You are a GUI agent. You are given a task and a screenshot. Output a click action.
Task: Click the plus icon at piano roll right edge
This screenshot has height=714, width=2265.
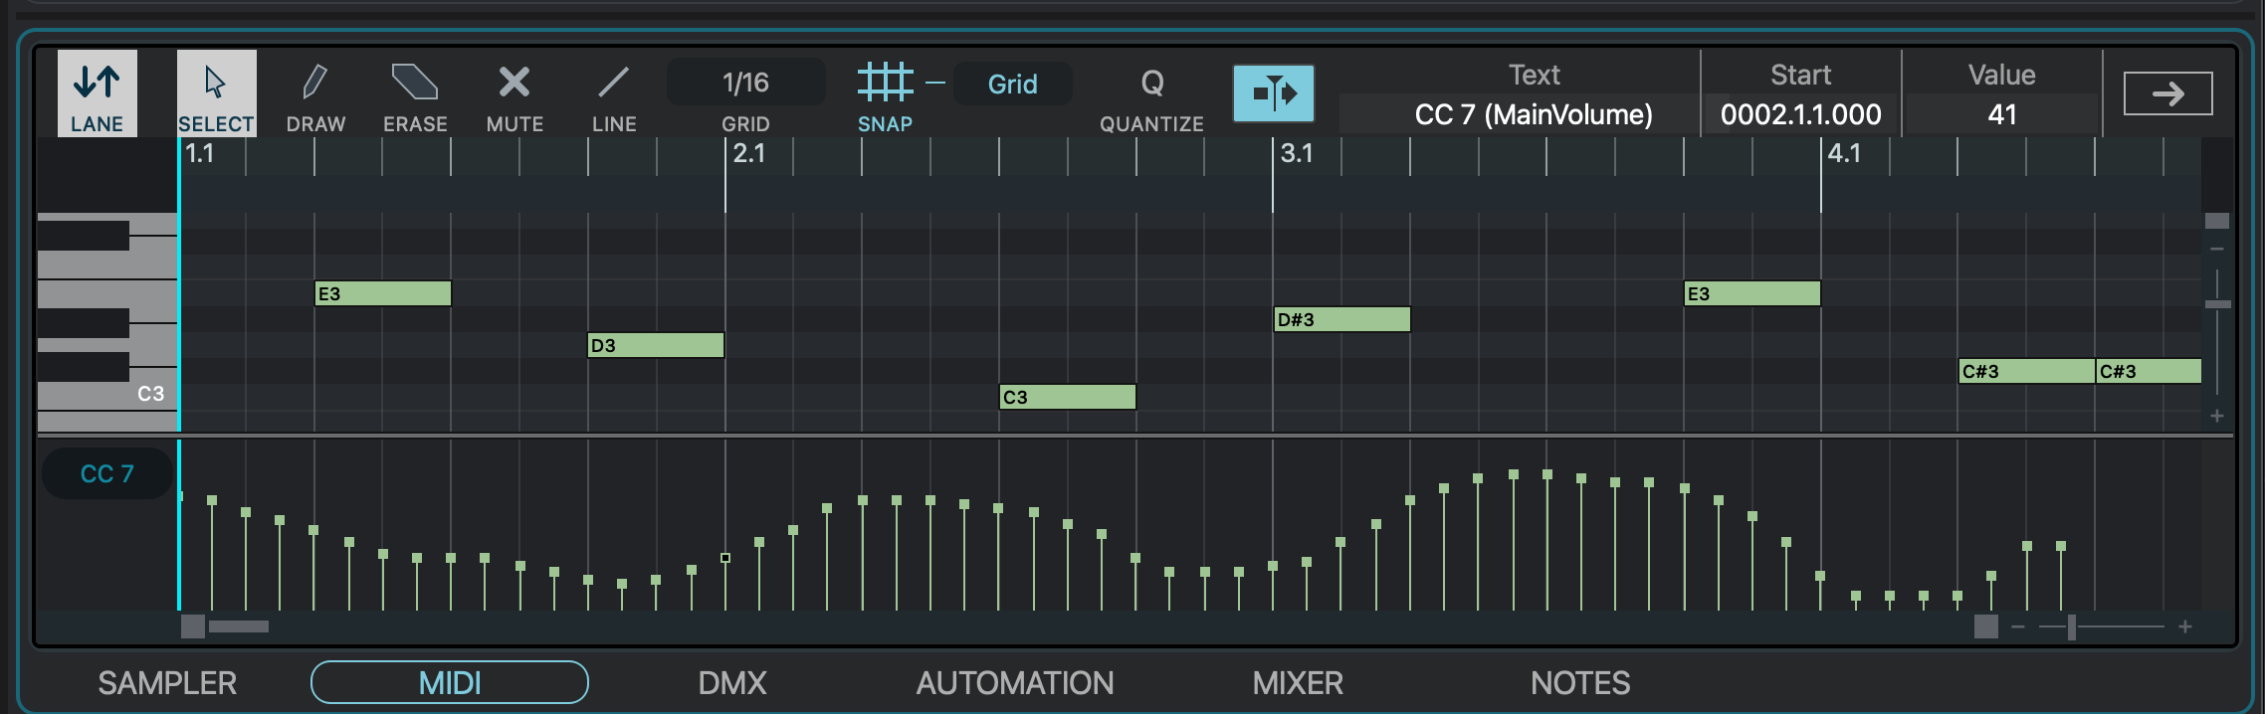click(2217, 416)
